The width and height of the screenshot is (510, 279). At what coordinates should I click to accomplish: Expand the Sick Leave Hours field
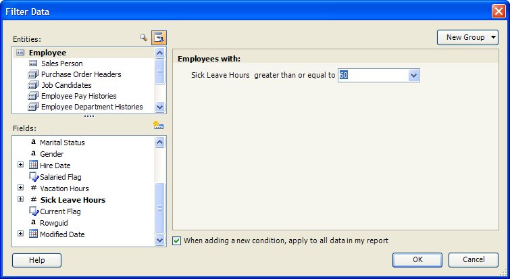20,199
